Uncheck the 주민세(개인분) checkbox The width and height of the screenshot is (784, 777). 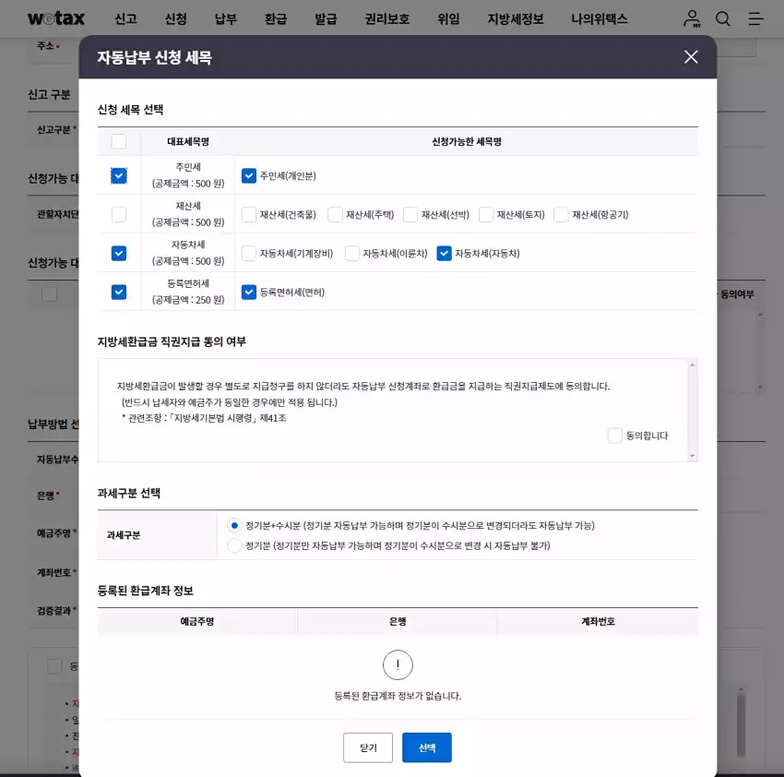[248, 174]
